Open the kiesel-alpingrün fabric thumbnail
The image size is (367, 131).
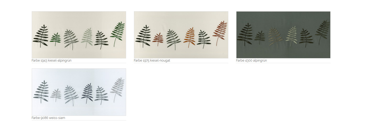(x=79, y=35)
